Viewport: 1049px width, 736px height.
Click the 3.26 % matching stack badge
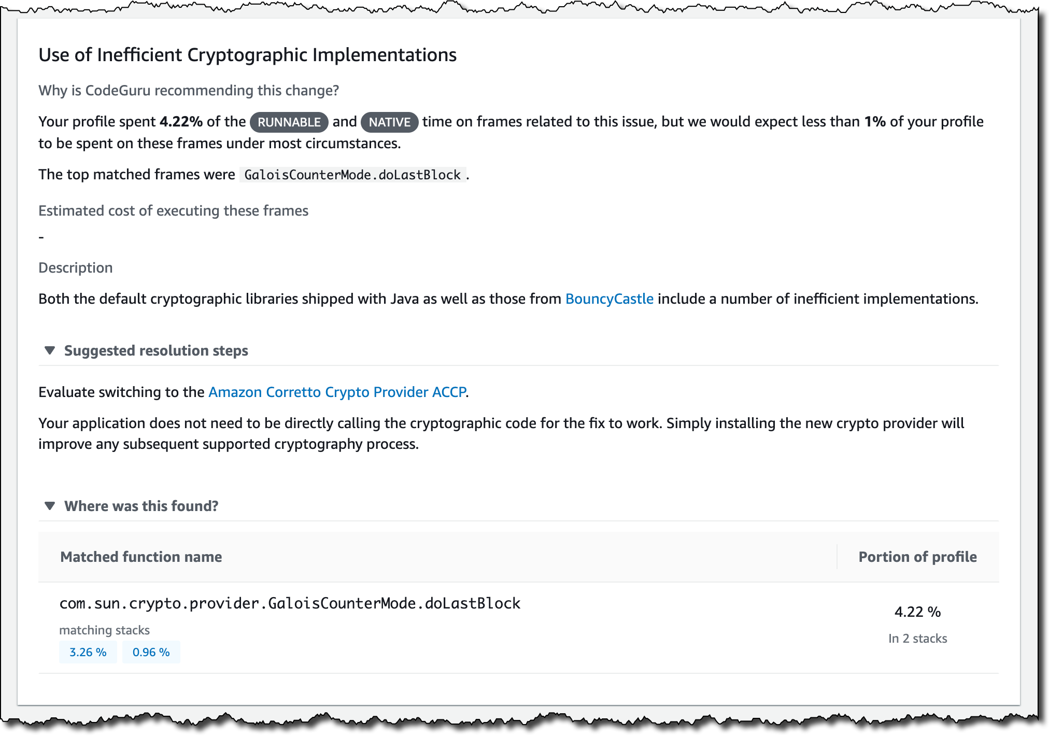pyautogui.click(x=88, y=652)
